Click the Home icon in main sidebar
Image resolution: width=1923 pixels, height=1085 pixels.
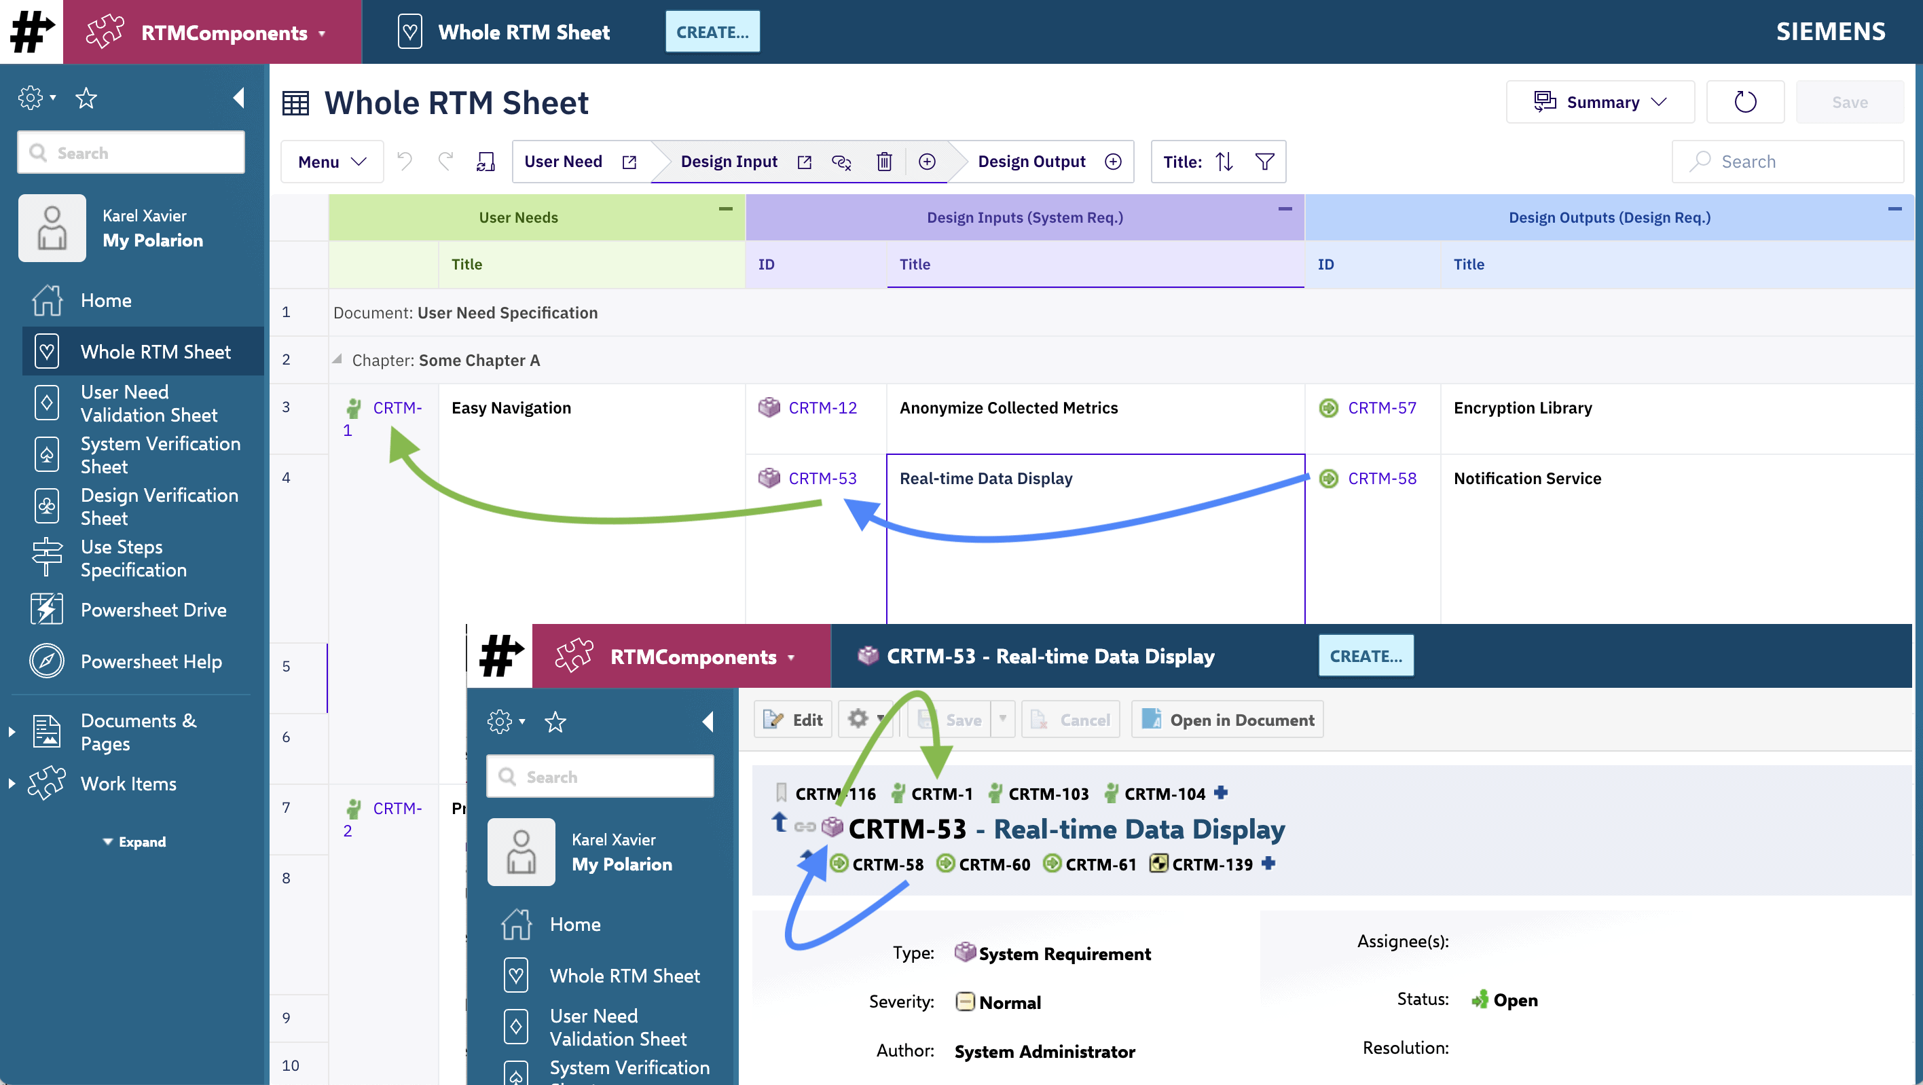point(47,300)
